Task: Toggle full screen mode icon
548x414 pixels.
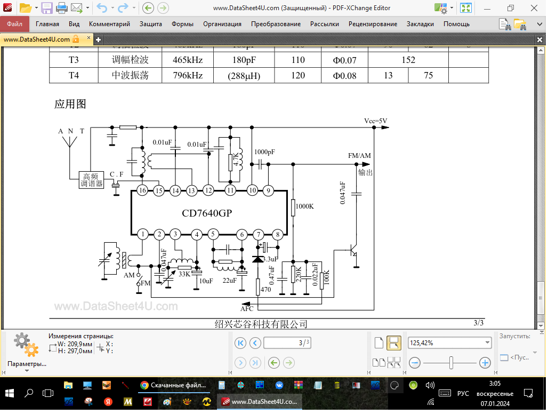Action: point(465,7)
